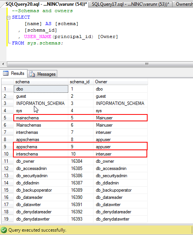The image size is (193, 235).
Task: Select the Owner column header
Action: click(121, 82)
